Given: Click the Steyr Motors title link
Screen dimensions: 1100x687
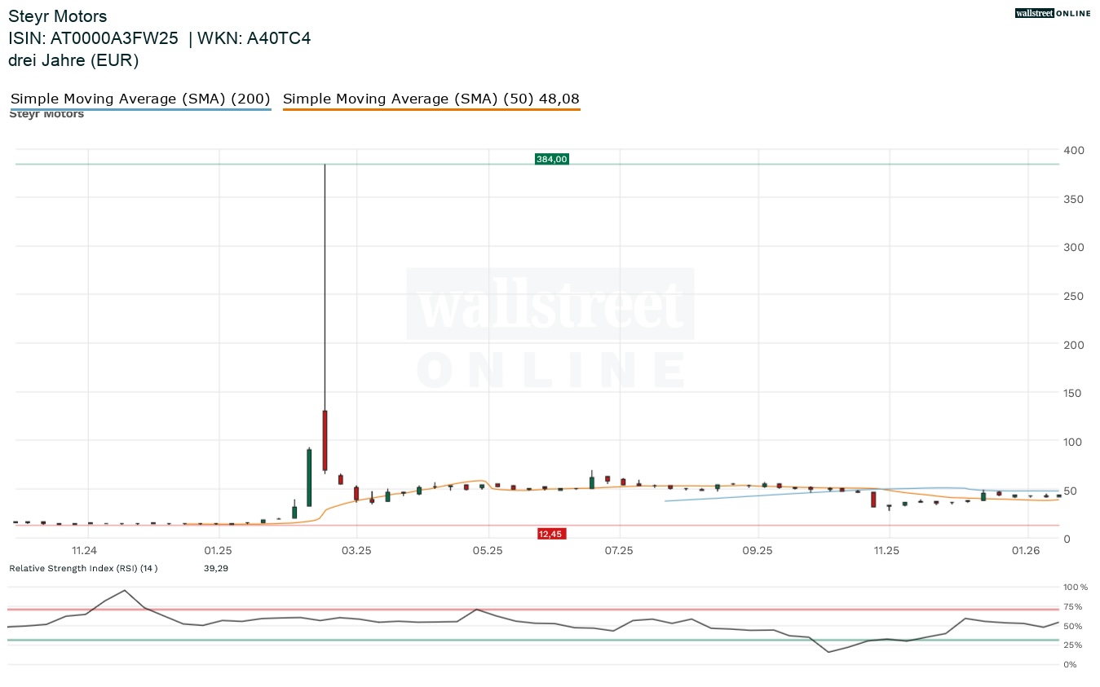Looking at the screenshot, I should coord(57,15).
